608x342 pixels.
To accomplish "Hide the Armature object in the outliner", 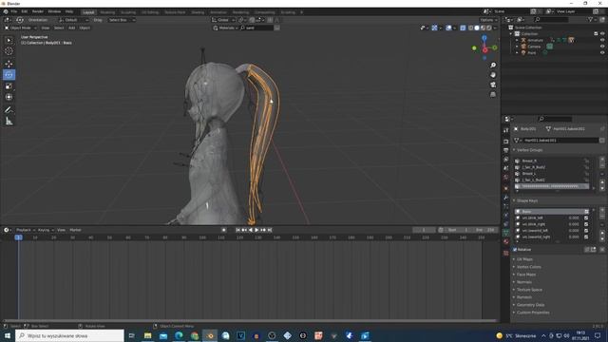I will point(602,40).
